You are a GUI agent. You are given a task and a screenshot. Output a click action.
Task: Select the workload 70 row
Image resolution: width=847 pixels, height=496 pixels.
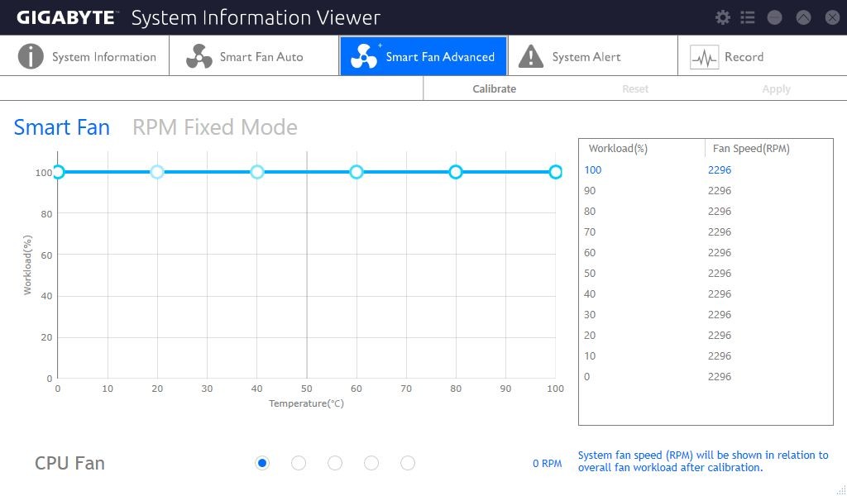[706, 232]
